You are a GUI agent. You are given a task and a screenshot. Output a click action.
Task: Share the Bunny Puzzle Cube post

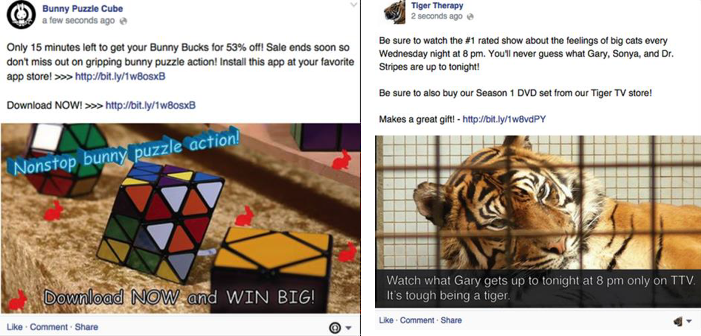point(86,327)
